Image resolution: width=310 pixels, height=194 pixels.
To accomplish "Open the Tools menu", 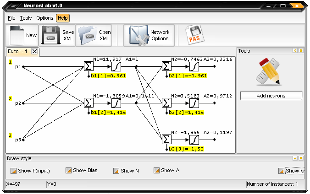I will [26, 18].
